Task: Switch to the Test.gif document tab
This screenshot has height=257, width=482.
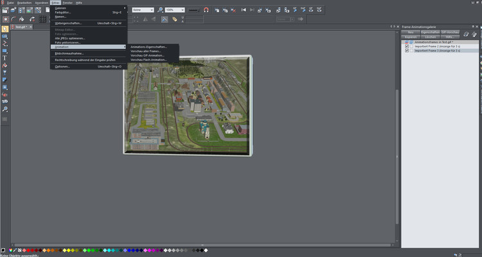Action: click(21, 27)
